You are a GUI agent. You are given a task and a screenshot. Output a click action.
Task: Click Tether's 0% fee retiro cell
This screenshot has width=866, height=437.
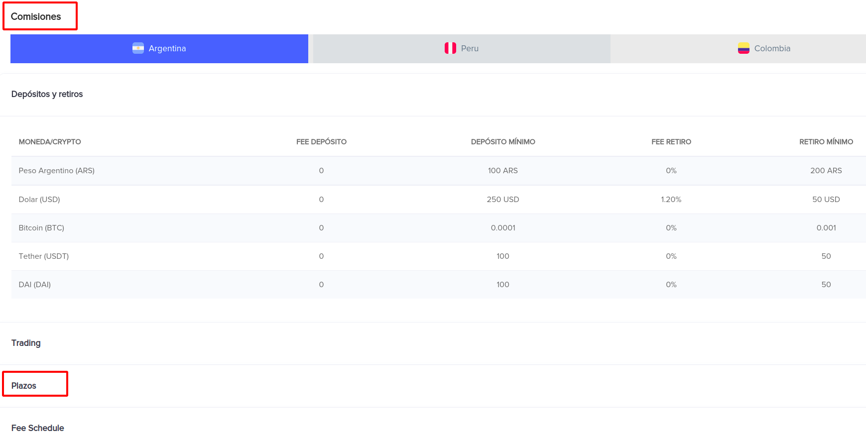(x=671, y=256)
